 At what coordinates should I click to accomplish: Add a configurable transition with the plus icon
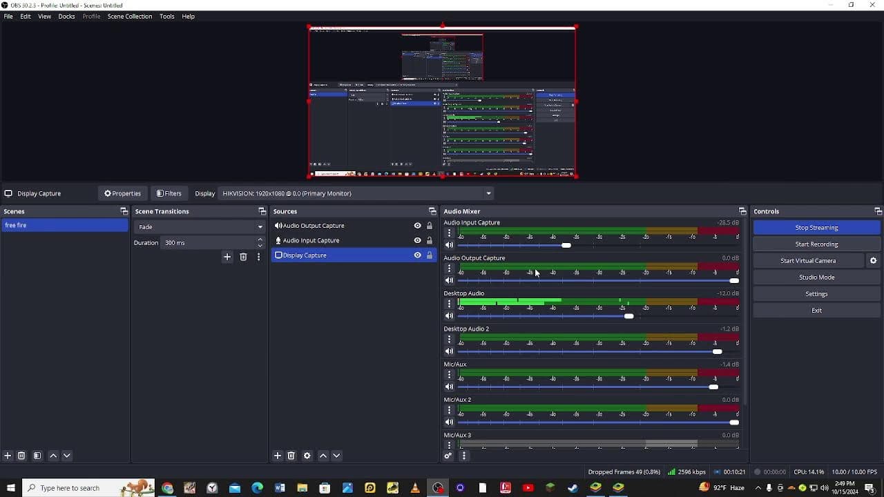[x=227, y=257]
